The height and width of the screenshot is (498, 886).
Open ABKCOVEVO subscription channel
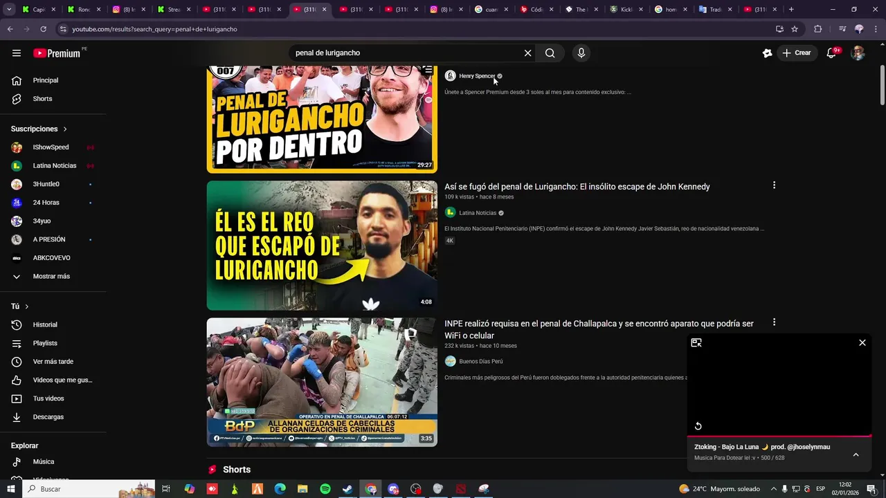click(54, 258)
